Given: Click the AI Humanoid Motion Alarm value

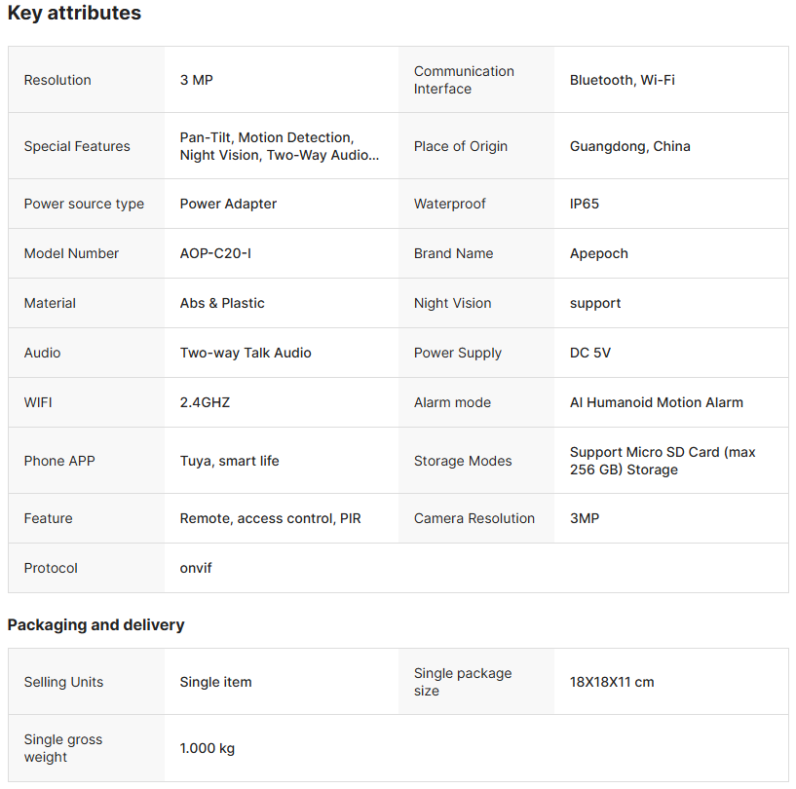Looking at the screenshot, I should pyautogui.click(x=656, y=402).
